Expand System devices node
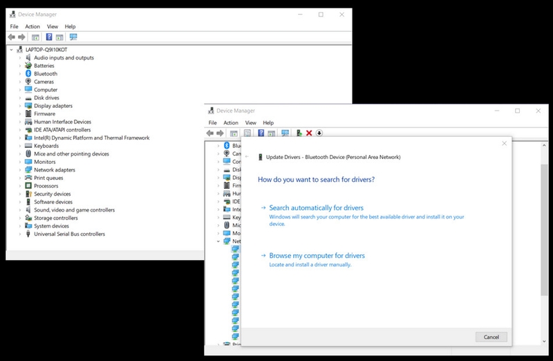Image resolution: width=553 pixels, height=361 pixels. click(20, 226)
